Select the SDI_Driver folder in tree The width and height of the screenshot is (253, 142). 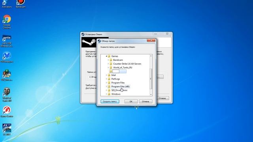click(x=119, y=90)
